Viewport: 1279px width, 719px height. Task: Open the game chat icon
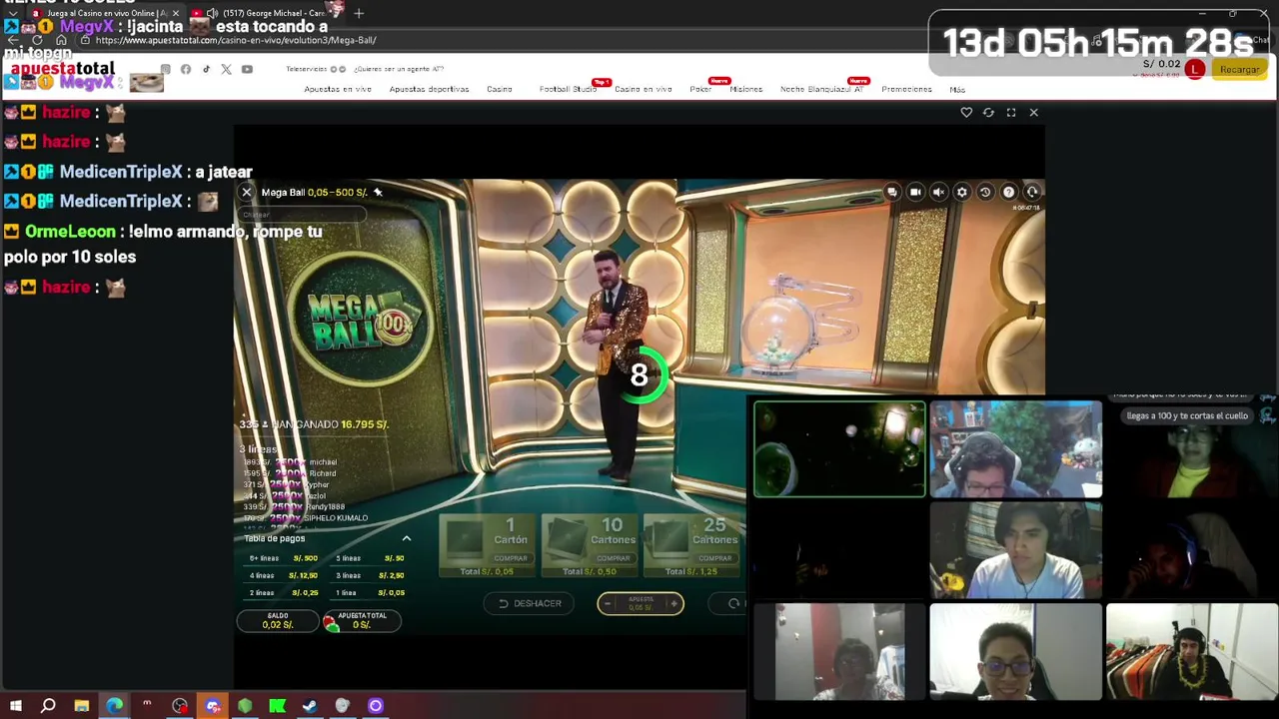891,192
